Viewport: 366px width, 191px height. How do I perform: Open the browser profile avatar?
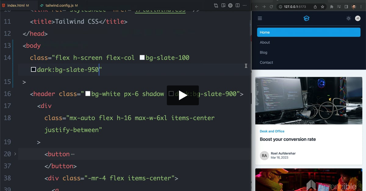click(354, 7)
